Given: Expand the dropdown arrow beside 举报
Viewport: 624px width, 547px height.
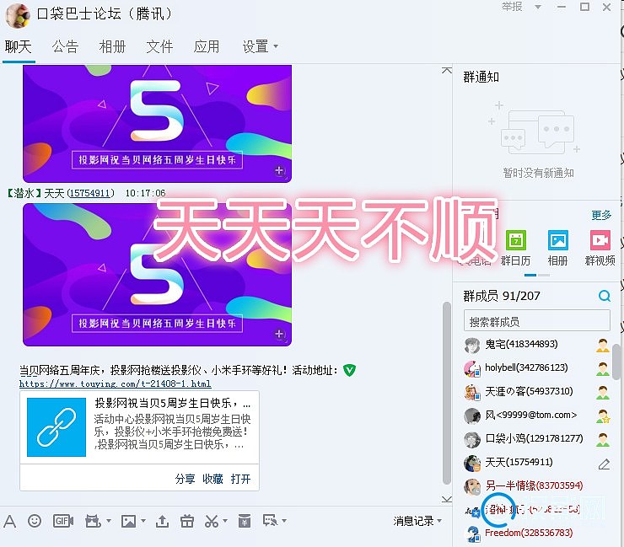Looking at the screenshot, I should coord(538,7).
